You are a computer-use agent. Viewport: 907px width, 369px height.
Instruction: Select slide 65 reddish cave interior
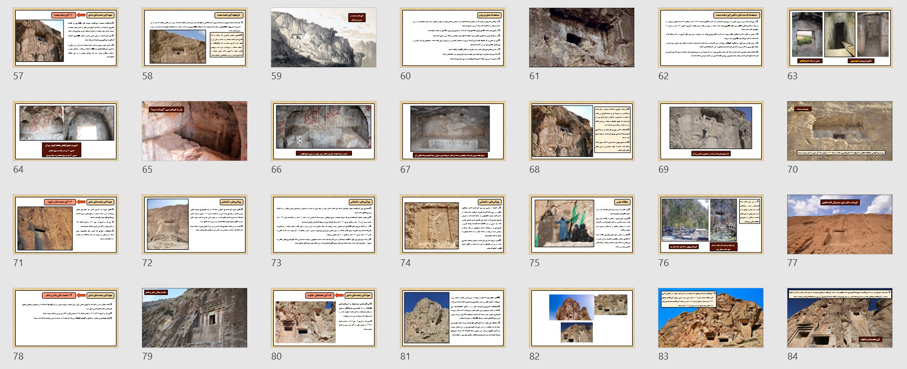195,131
